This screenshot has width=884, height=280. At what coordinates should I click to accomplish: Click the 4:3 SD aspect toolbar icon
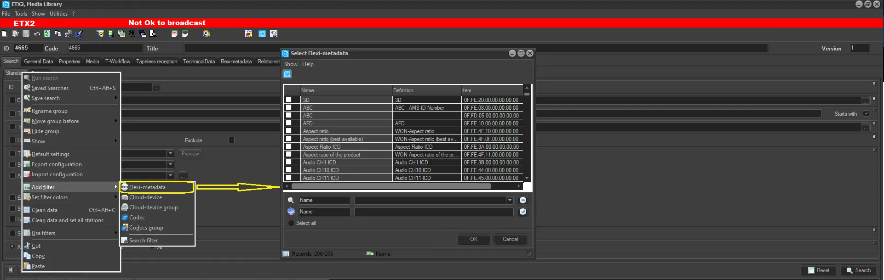274,34
